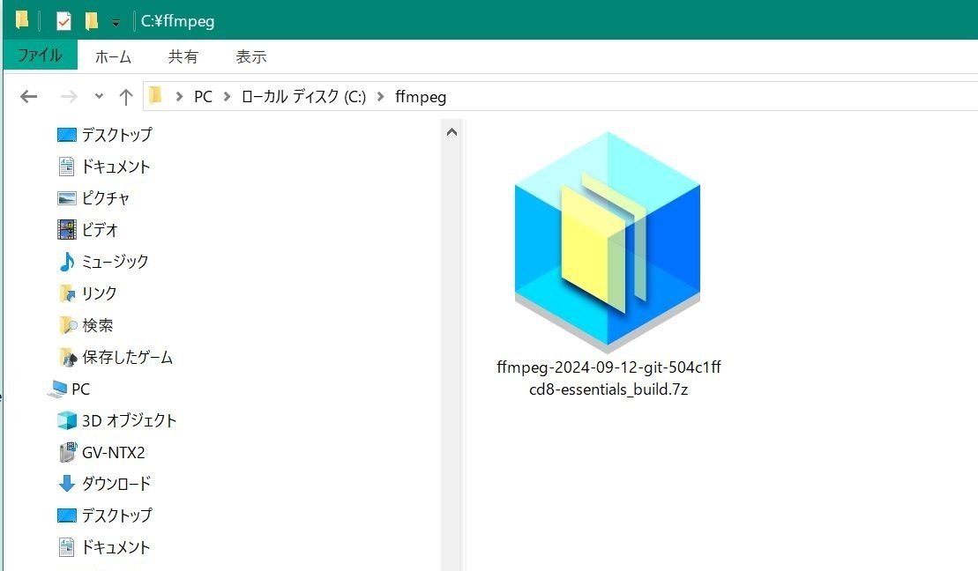Click the ダウンロード blue arrow icon

tap(67, 484)
